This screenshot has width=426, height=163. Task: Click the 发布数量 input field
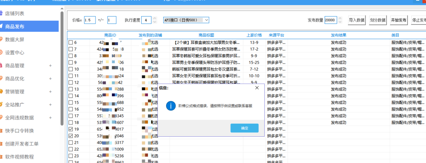click(x=331, y=20)
